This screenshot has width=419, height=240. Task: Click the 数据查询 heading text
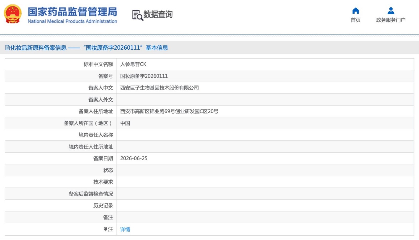[x=158, y=14]
